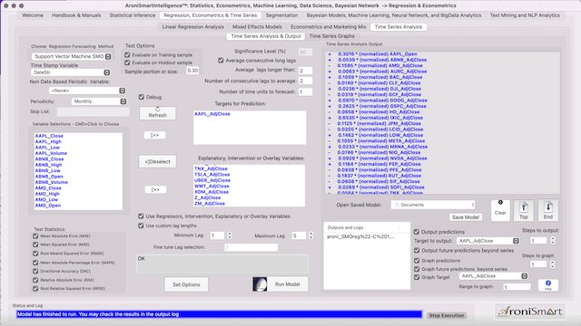Toggle Output future predictions beyond series
581x326 pixels.
pos(417,250)
